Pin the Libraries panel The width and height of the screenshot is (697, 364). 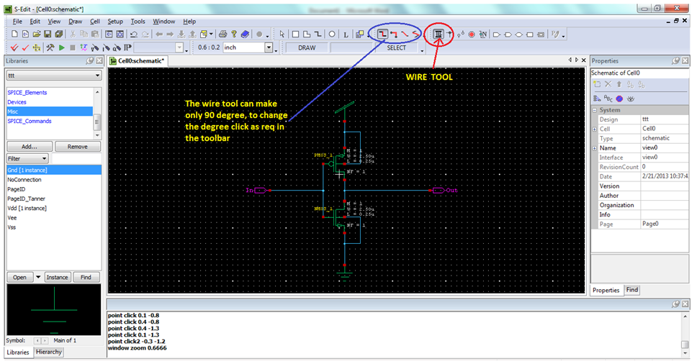pos(90,61)
